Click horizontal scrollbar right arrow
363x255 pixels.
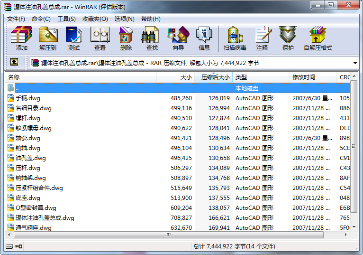(x=345, y=235)
